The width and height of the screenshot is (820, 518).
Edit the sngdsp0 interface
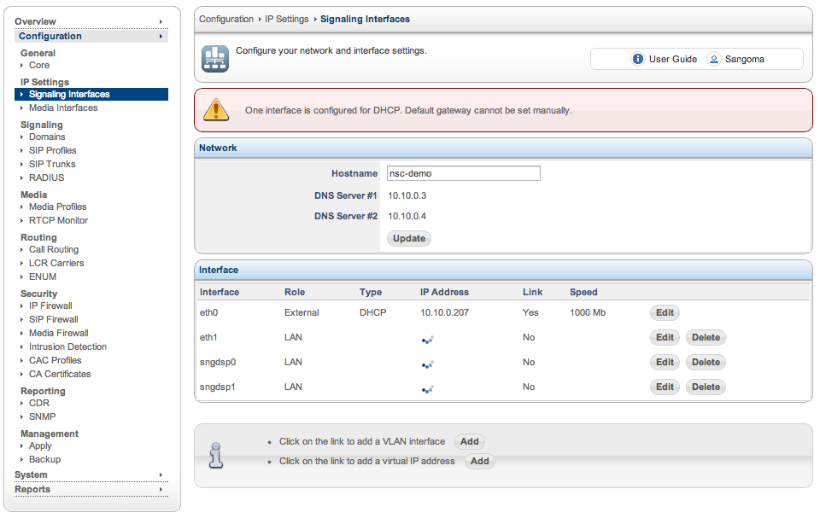(665, 362)
